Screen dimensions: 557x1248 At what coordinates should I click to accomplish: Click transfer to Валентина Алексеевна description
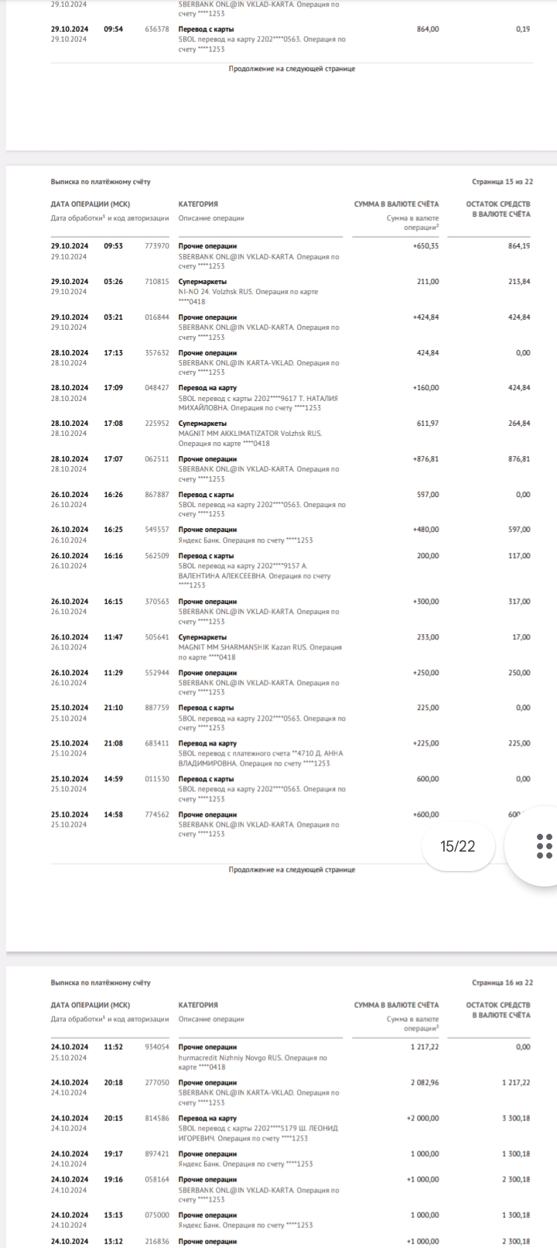click(255, 575)
